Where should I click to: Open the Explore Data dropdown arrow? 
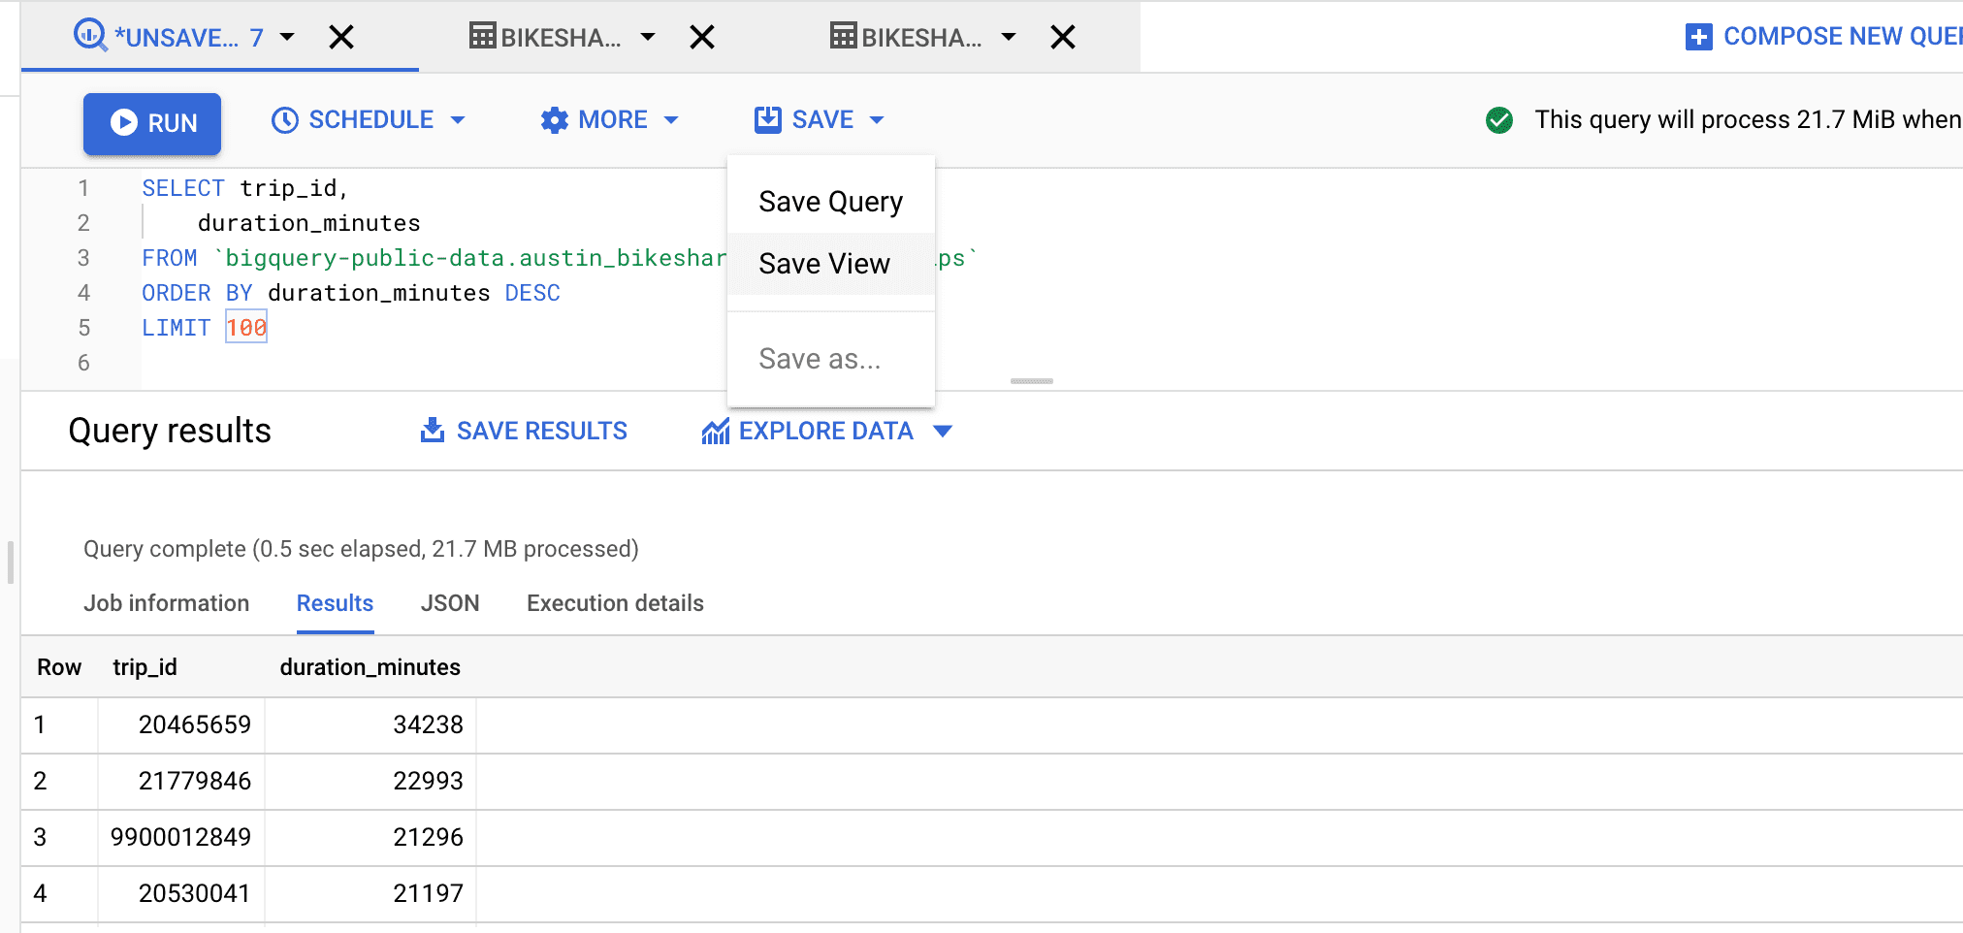(x=943, y=432)
